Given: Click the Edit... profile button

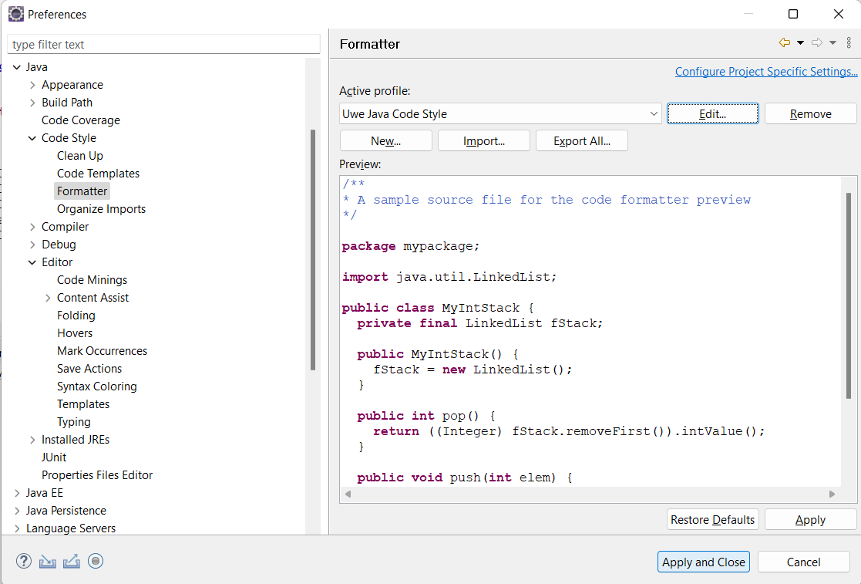Looking at the screenshot, I should [x=712, y=114].
